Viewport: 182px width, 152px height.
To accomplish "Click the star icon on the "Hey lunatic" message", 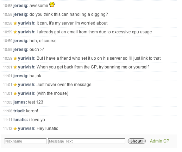I will 15,128.
